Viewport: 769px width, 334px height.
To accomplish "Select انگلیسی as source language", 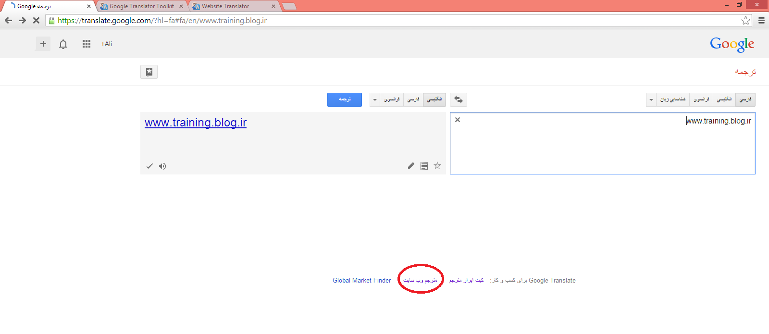I will (x=724, y=99).
